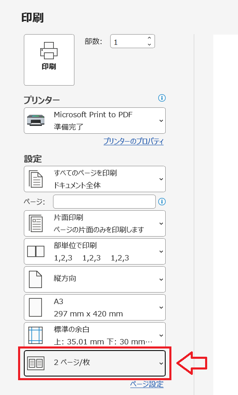Select the すべてのページを印刷 document icon
Screen dimensions: 238x395
[36, 179]
